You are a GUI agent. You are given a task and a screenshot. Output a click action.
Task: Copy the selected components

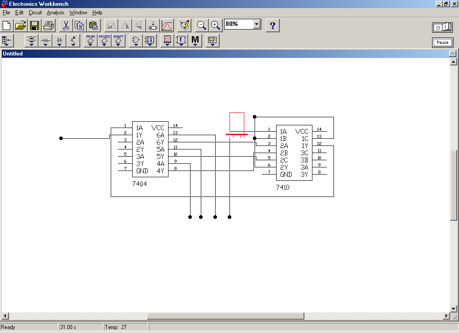coord(80,26)
